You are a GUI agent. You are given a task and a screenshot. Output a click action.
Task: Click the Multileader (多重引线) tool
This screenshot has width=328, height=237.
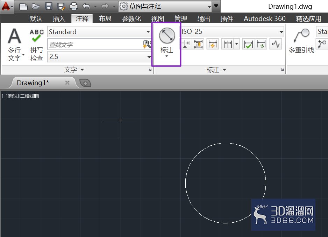point(301,41)
